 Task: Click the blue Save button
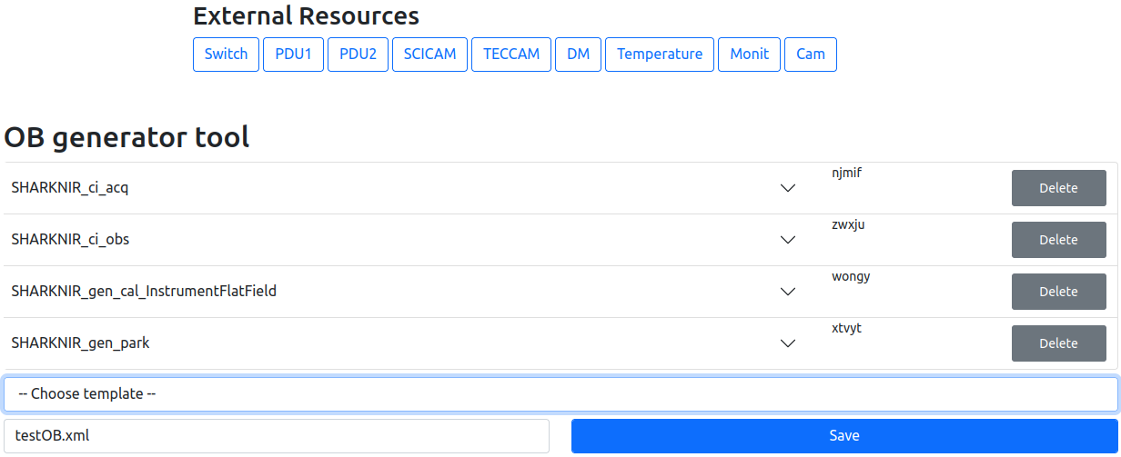(843, 436)
